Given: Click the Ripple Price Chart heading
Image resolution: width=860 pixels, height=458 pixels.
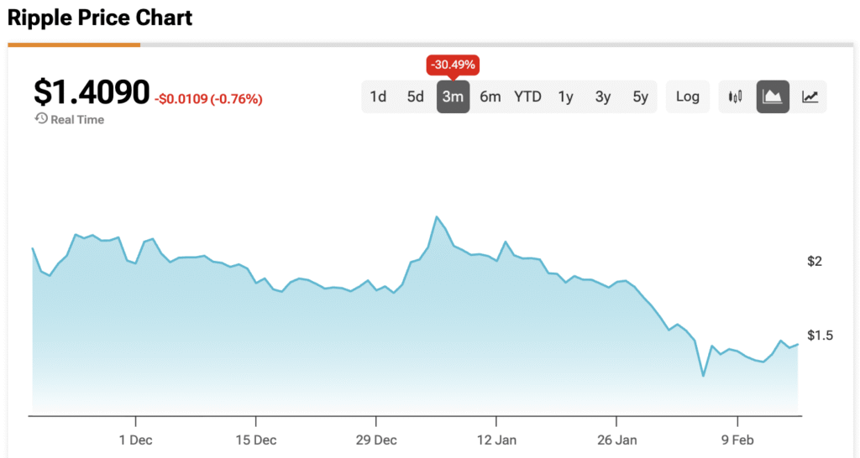Looking at the screenshot, I should point(100,17).
